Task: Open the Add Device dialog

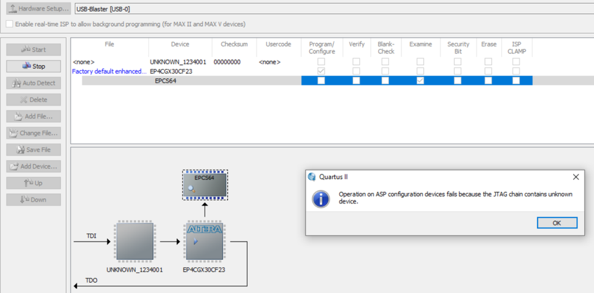Action: (33, 166)
